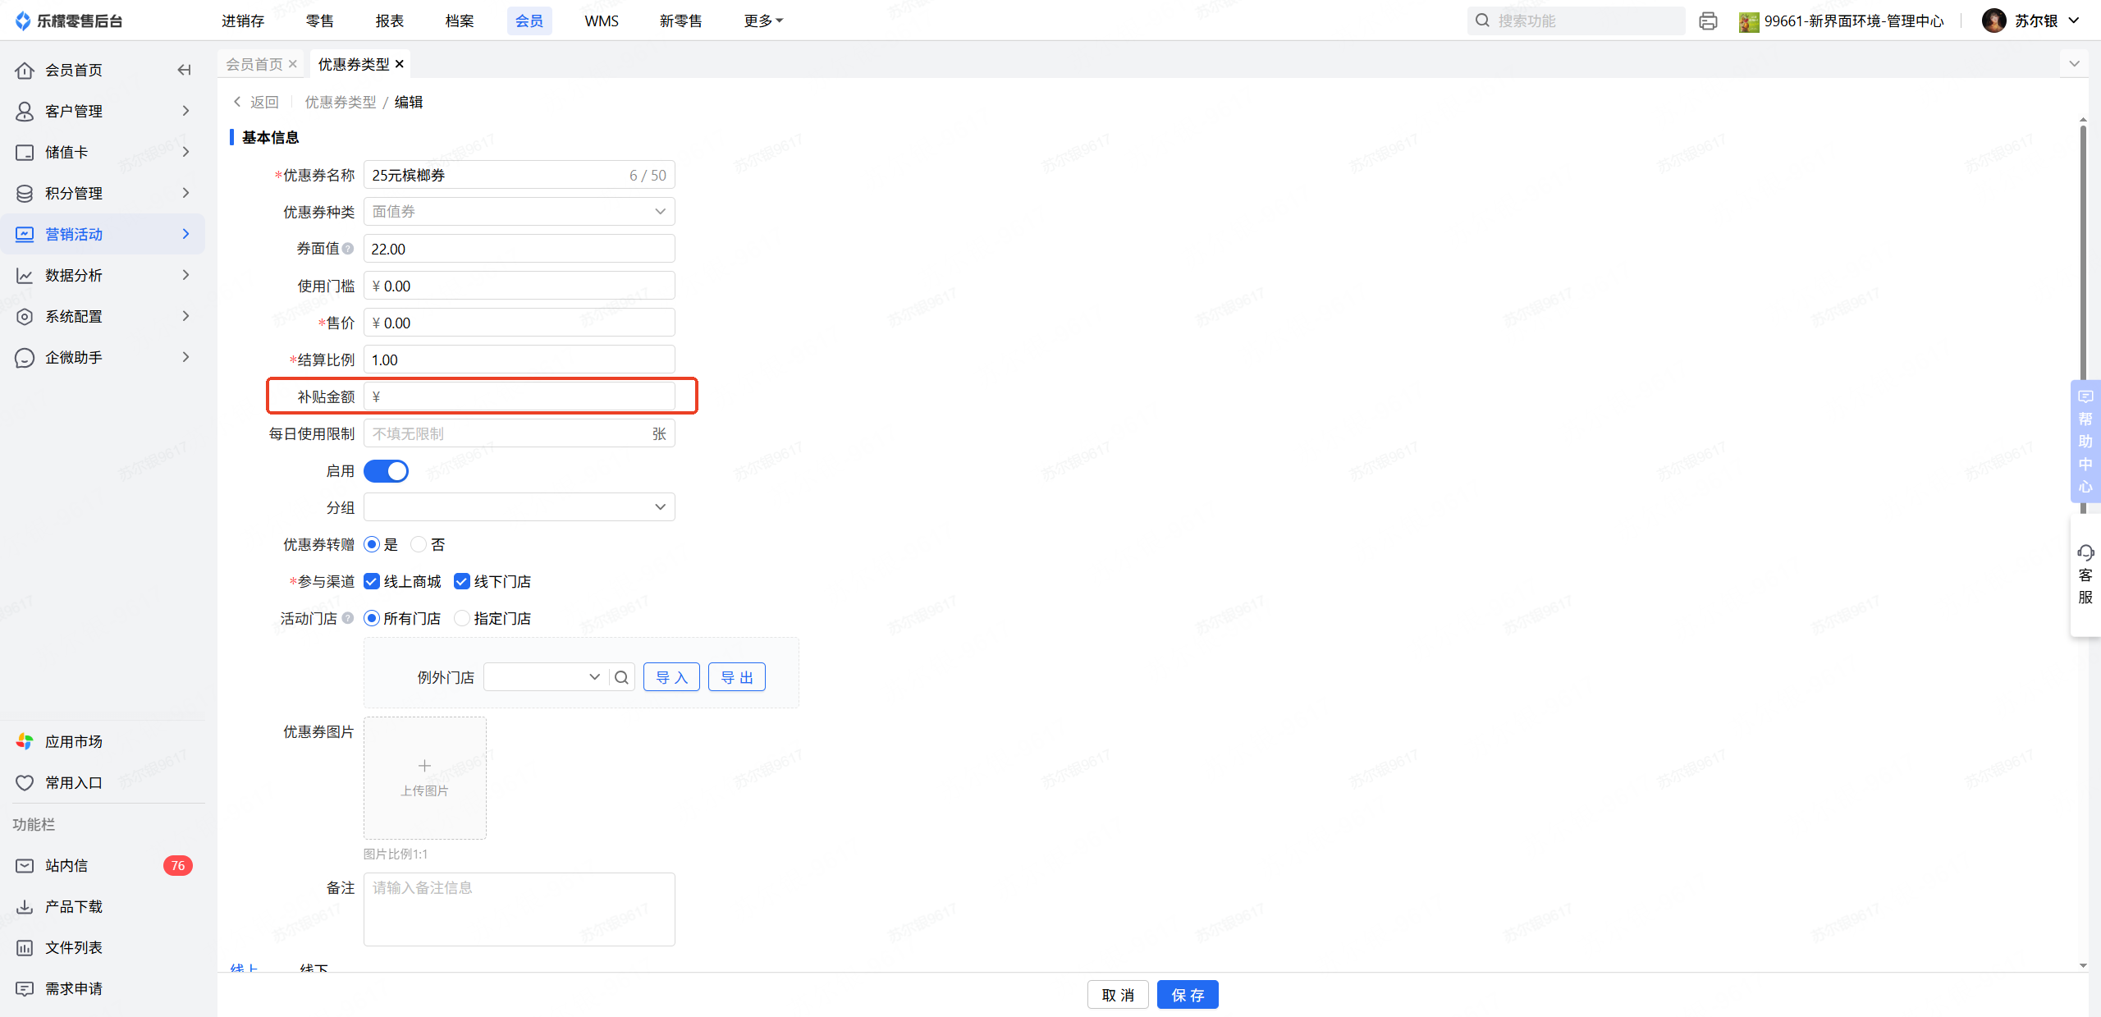Click the 导入 button
The height and width of the screenshot is (1017, 2101).
671,677
